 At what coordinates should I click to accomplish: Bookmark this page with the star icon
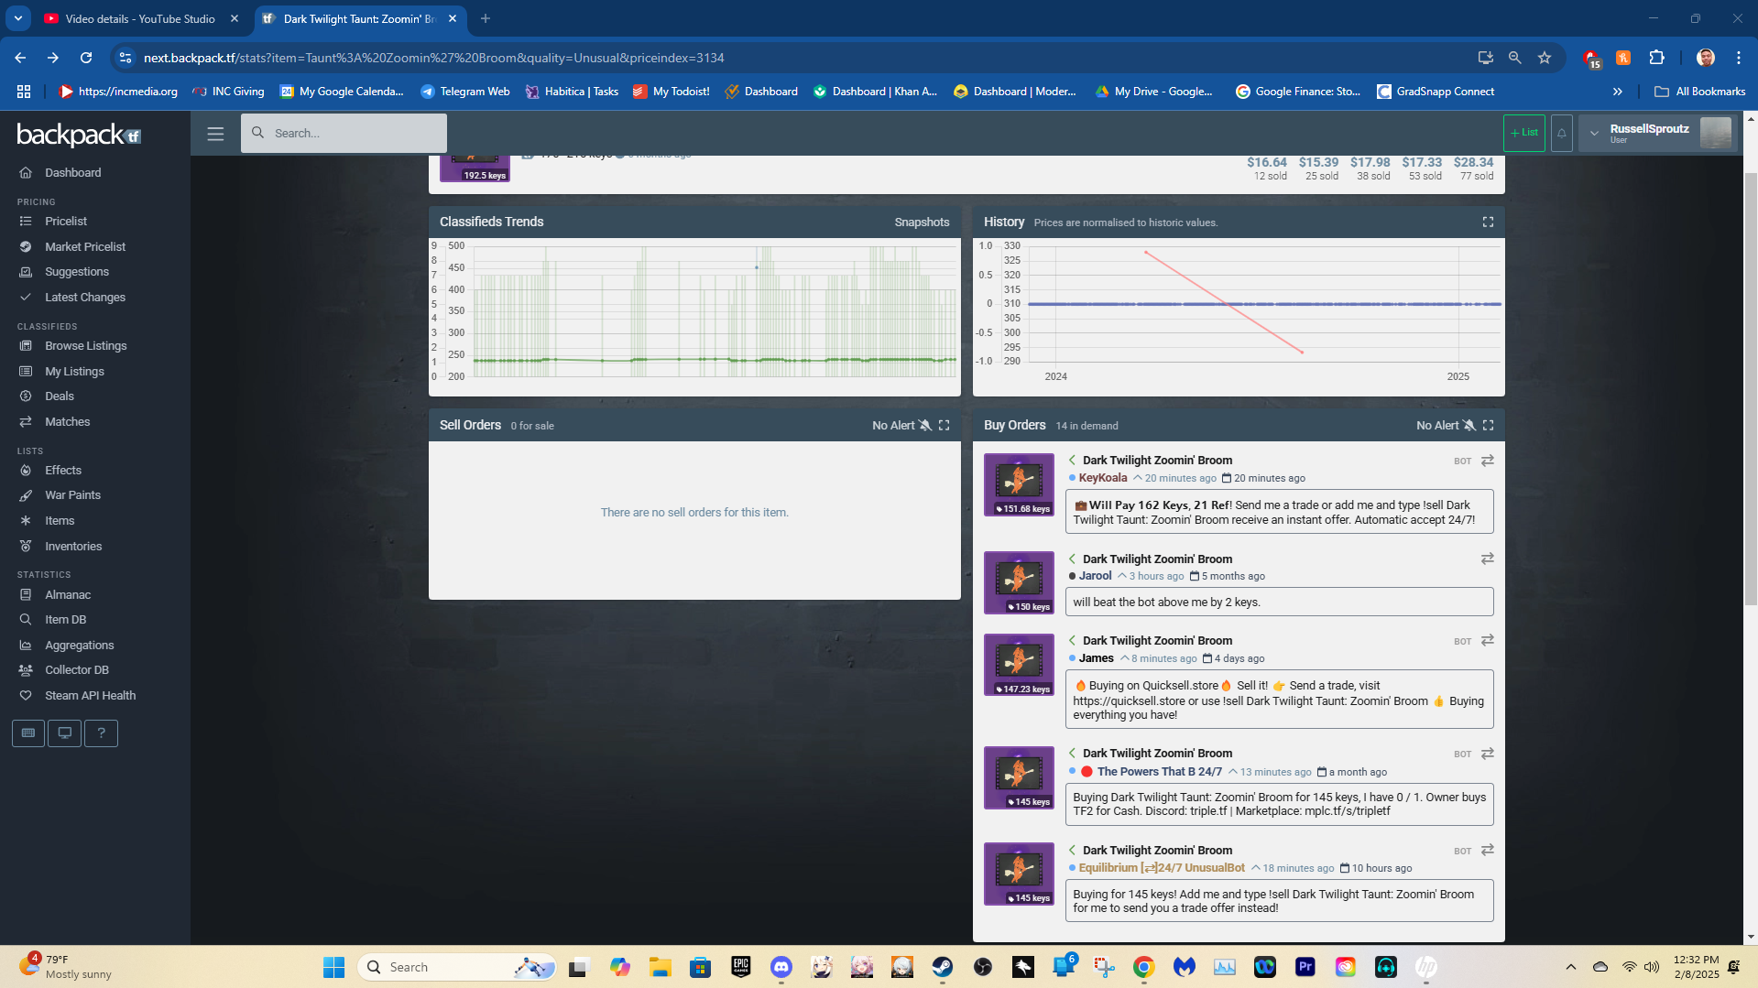click(x=1545, y=58)
